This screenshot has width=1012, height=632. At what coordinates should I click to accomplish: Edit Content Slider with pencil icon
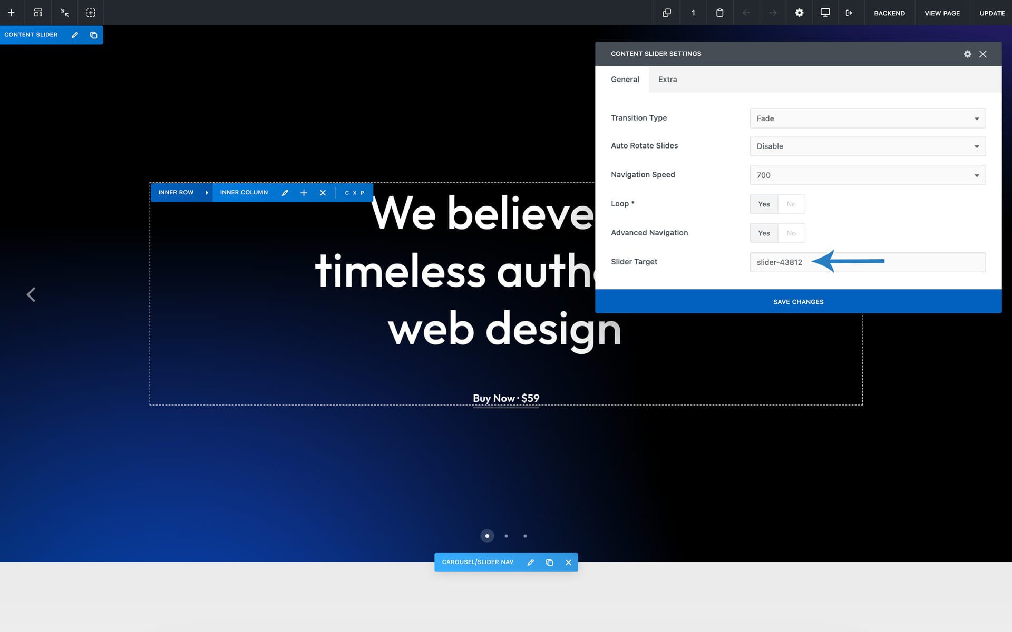(x=75, y=35)
